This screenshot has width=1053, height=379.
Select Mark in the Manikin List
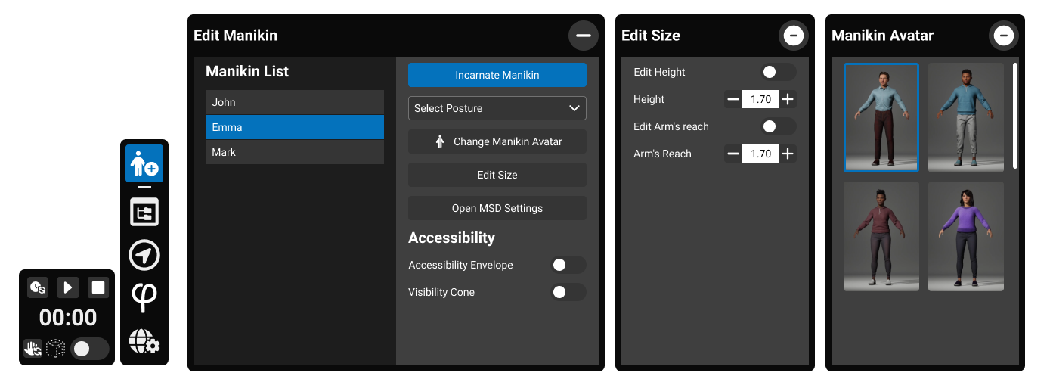(x=294, y=152)
